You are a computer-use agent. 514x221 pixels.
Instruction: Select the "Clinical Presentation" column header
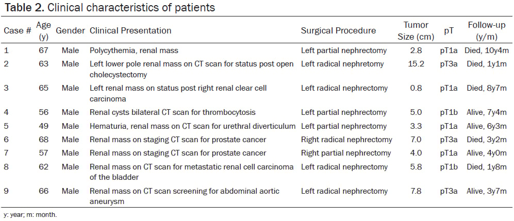click(x=130, y=31)
